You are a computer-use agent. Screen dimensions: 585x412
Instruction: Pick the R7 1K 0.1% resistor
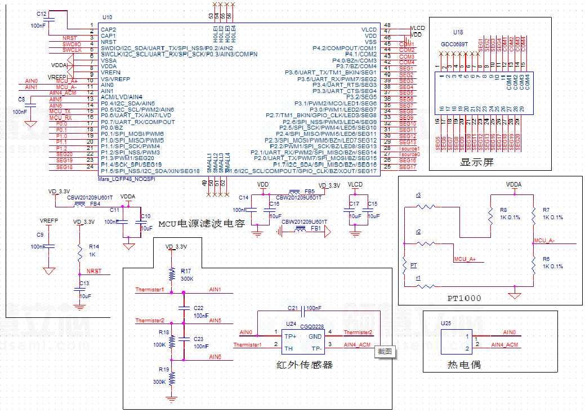pyautogui.click(x=534, y=216)
